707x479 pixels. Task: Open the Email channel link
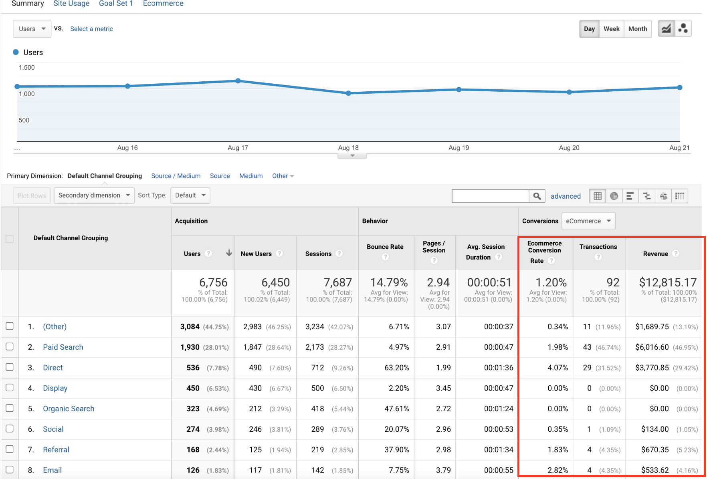tap(52, 470)
